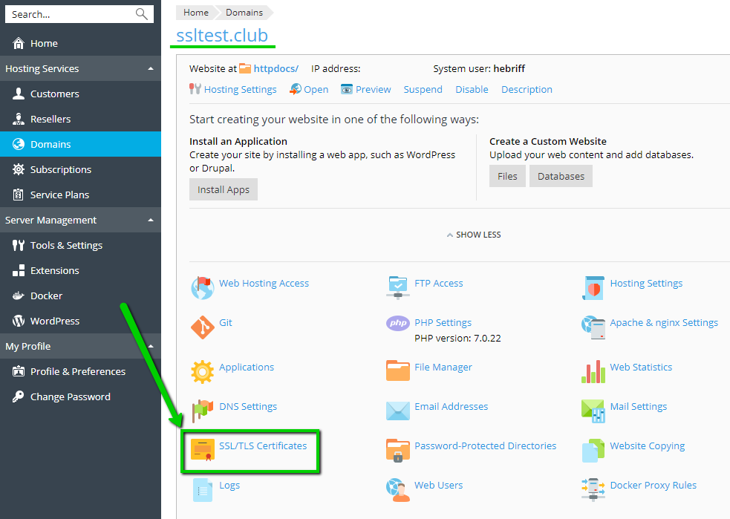Collapse the Server Management section
This screenshot has width=730, height=519.
pos(151,221)
